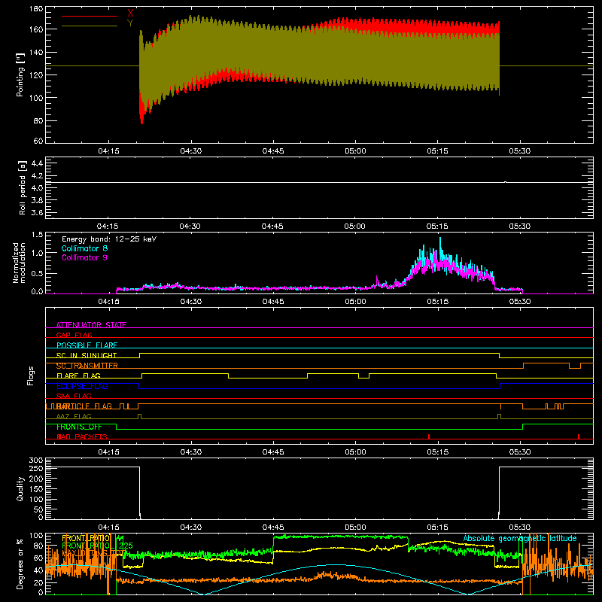Screen dimensions: 602x602
Task: Click the olive flag label below PARTICLE_FLAG
Action: pyautogui.click(x=74, y=416)
